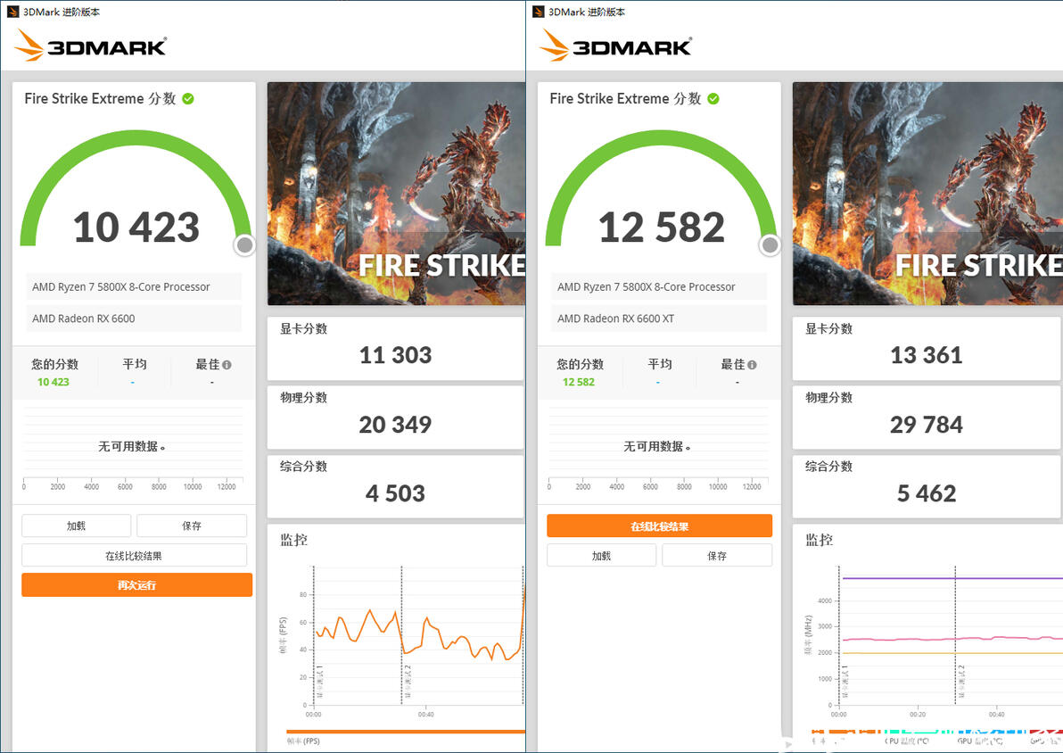This screenshot has width=1063, height=753.
Task: Click the 3DMark app icon in the left window title bar
Action: tap(12, 12)
